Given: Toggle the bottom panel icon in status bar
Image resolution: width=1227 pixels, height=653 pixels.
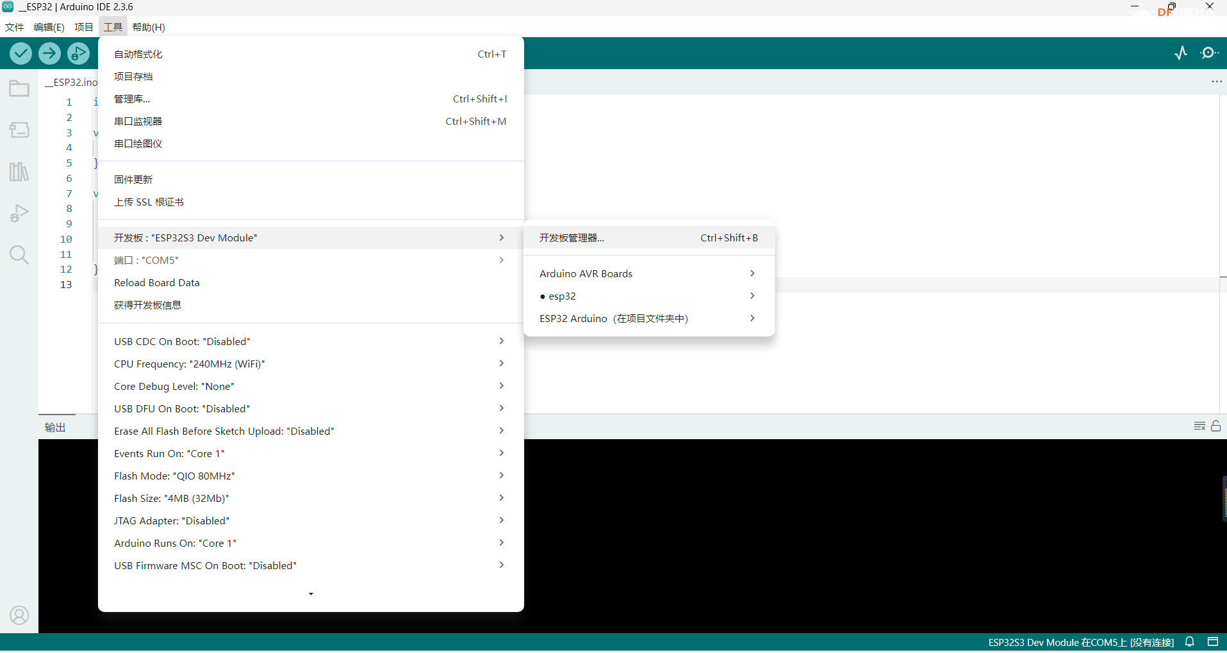Looking at the screenshot, I should [1213, 641].
